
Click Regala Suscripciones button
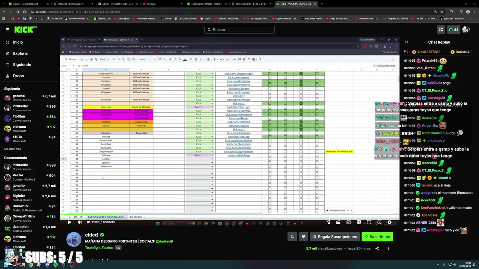coord(335,236)
